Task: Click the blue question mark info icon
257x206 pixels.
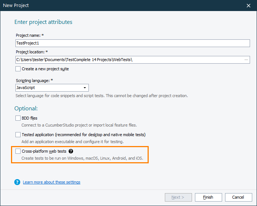Action: click(17, 182)
